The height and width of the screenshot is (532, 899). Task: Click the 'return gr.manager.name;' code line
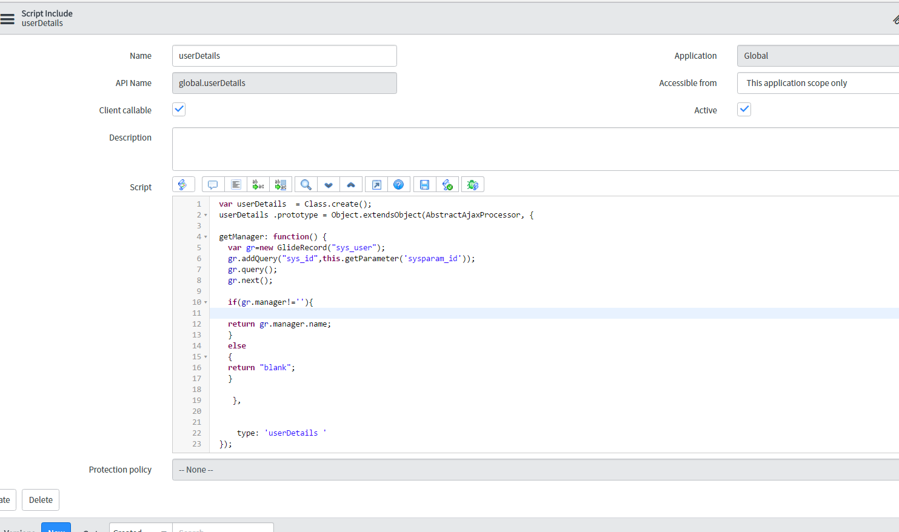[279, 324]
